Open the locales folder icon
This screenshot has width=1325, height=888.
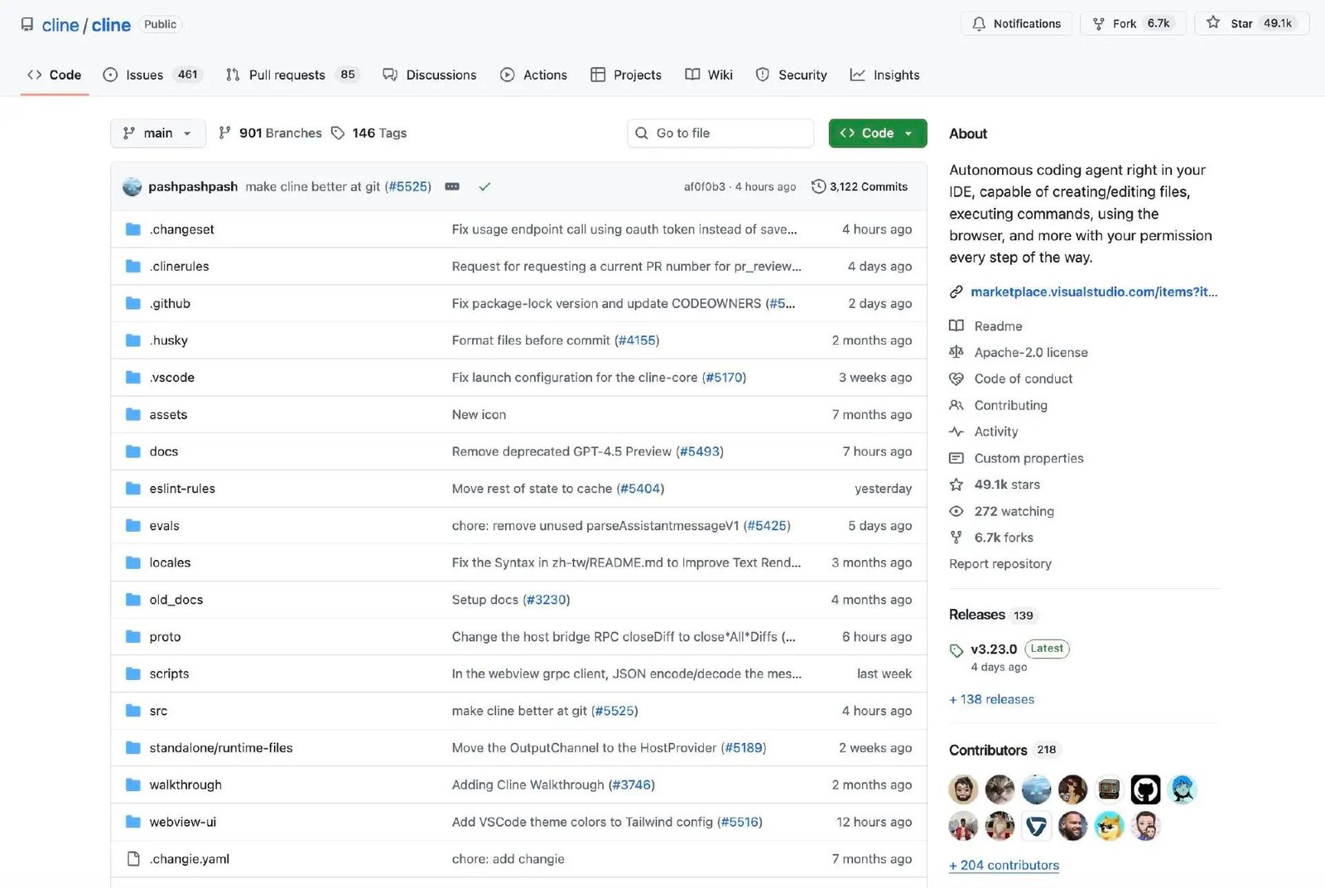click(132, 562)
